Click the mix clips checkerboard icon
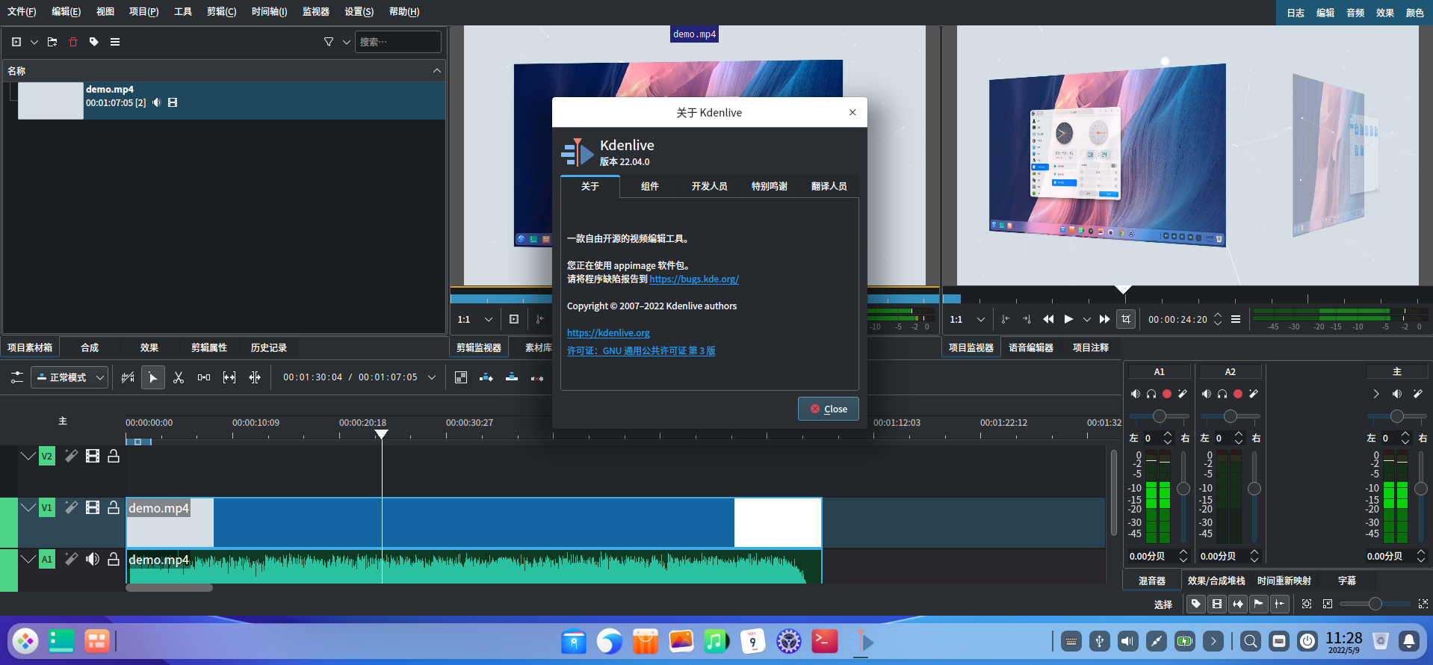Image resolution: width=1433 pixels, height=665 pixels. click(461, 377)
